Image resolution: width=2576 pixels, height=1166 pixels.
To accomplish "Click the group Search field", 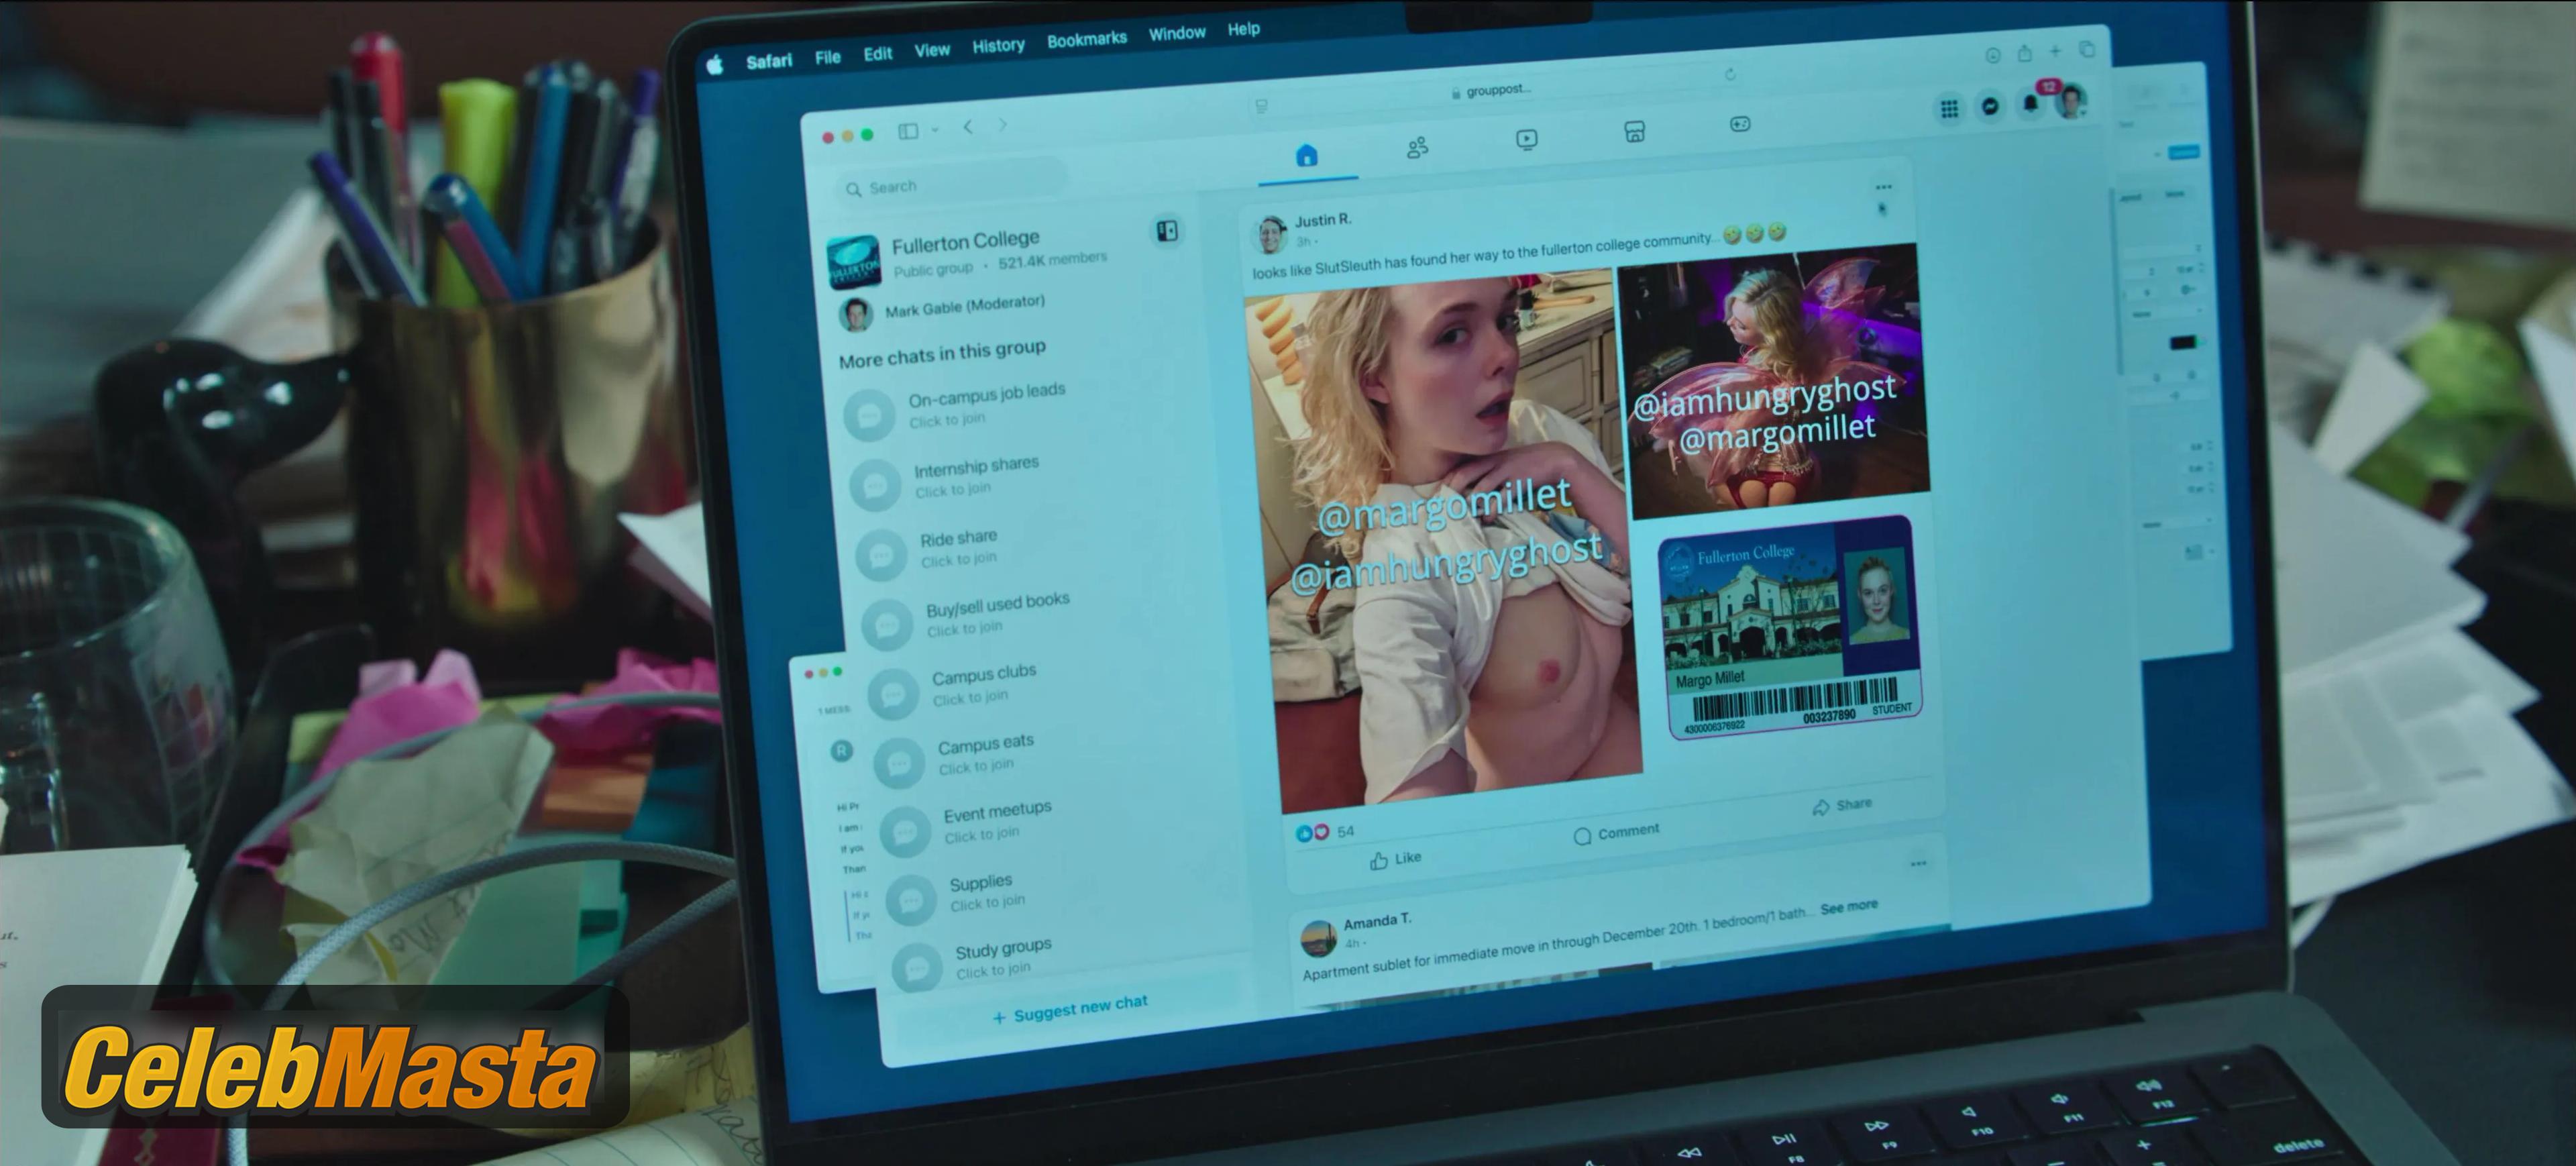I will coord(950,183).
